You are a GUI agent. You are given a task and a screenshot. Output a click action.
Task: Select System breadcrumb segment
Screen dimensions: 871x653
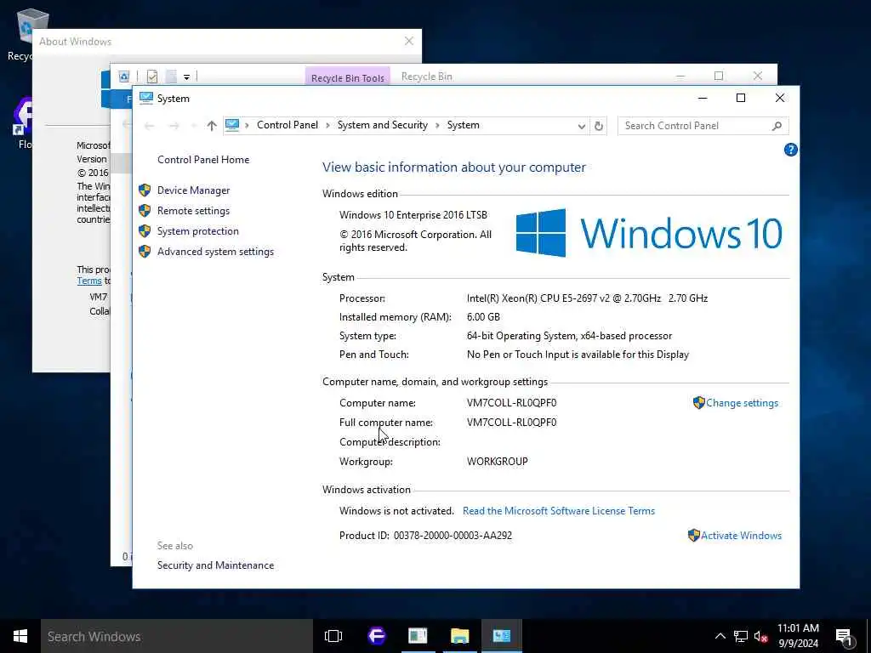tap(464, 126)
